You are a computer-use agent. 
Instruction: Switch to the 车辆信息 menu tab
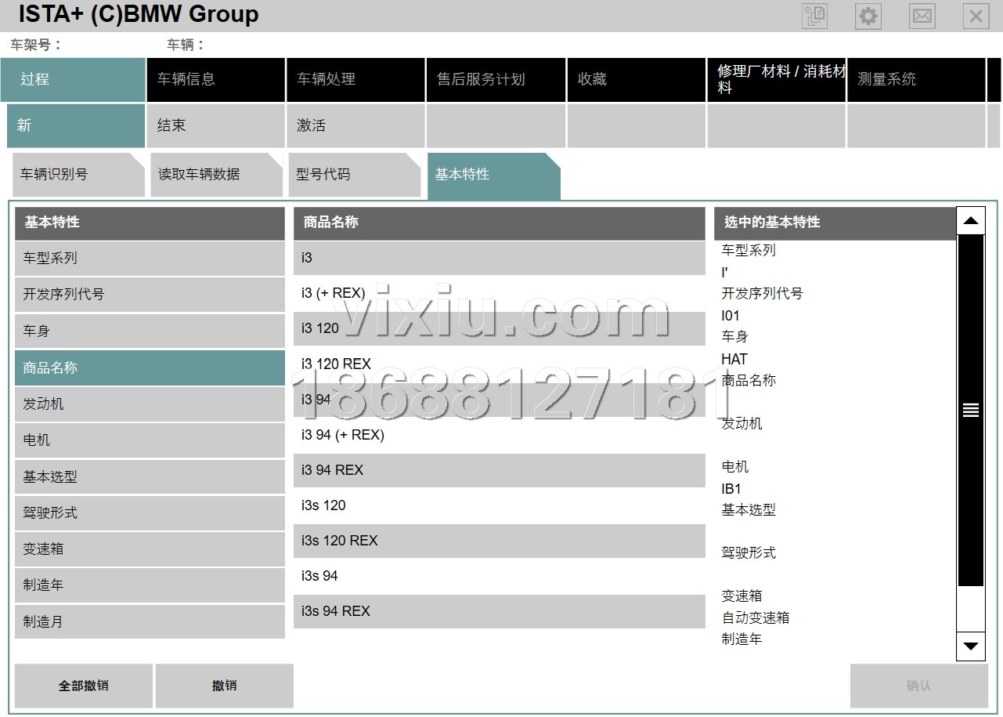click(x=215, y=79)
